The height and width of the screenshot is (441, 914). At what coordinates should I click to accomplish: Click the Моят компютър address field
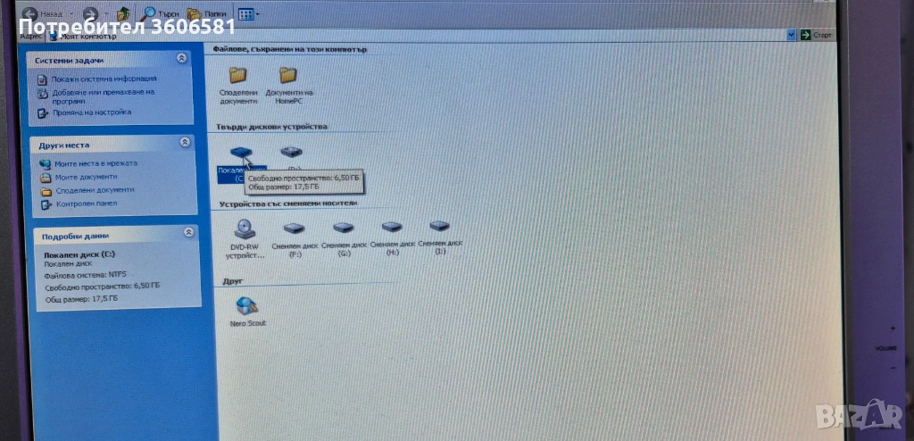tap(357, 36)
